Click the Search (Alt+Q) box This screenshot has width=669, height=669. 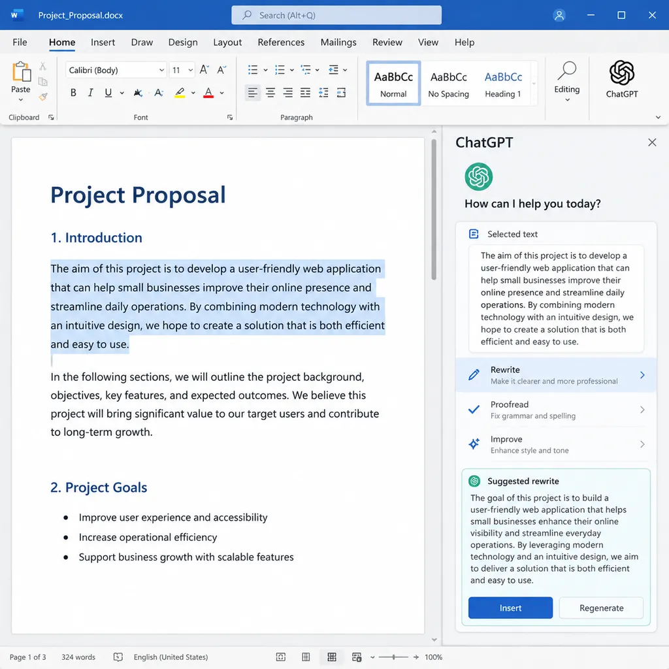tap(336, 16)
